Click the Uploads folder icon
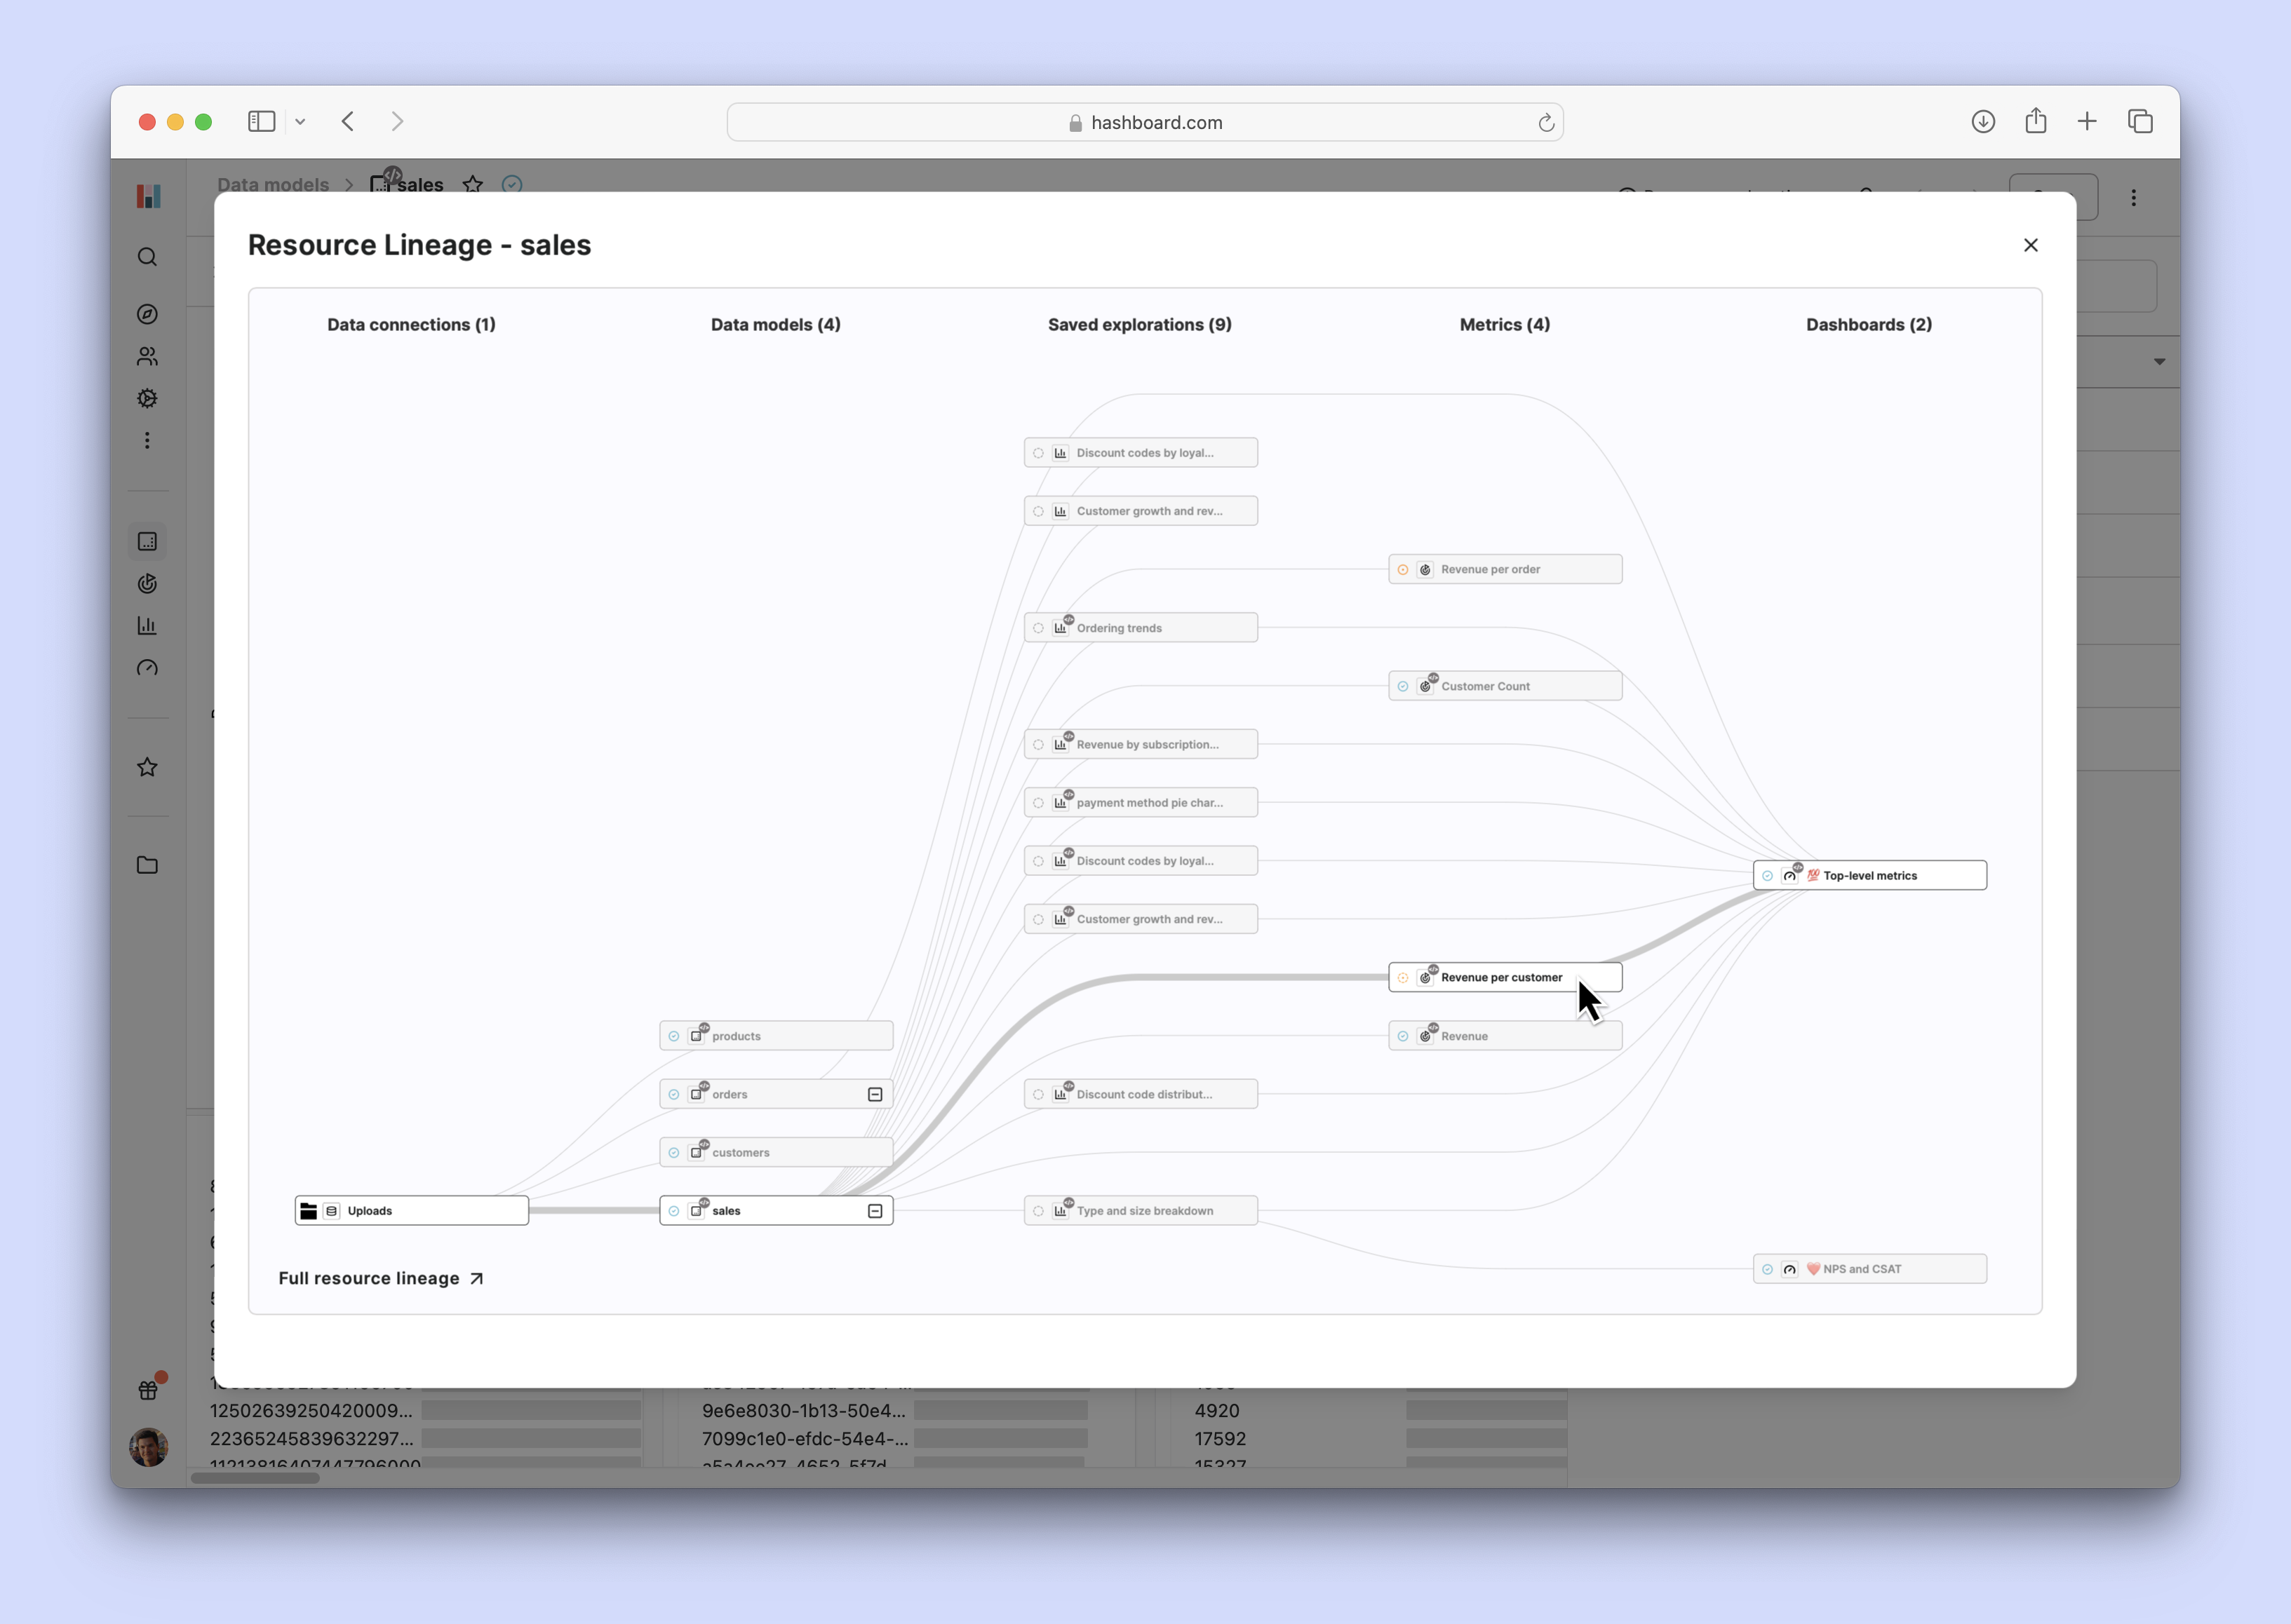The image size is (2291, 1624). 309,1211
